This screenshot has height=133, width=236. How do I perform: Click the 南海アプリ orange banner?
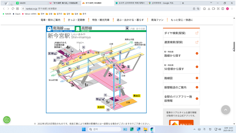pyautogui.click(x=181, y=123)
